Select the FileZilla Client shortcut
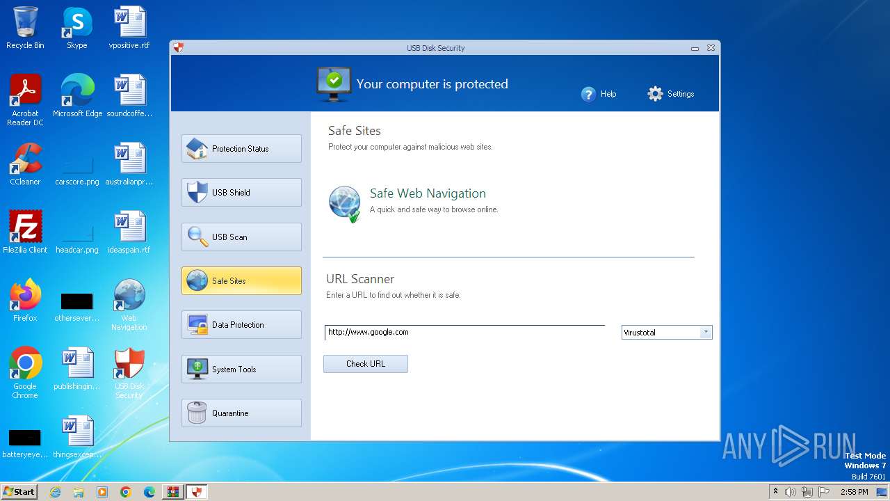 point(25,232)
